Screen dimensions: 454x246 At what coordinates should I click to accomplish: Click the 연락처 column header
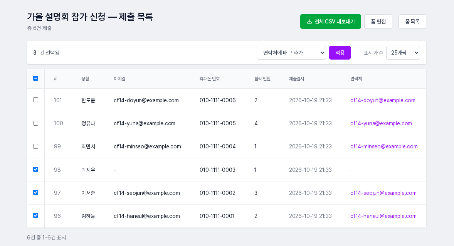click(356, 78)
